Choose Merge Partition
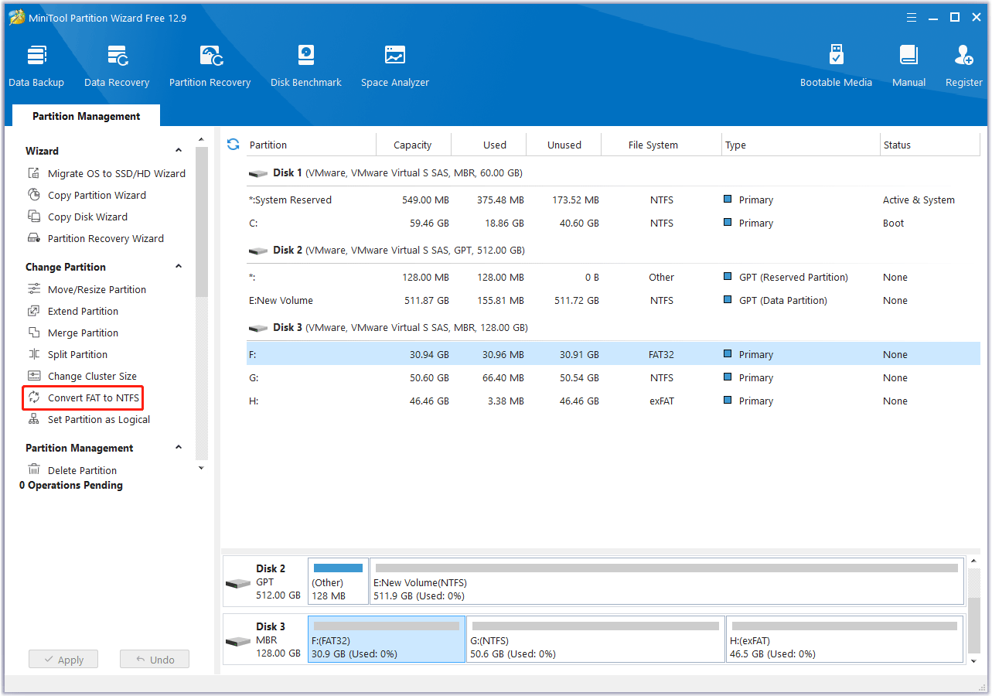The height and width of the screenshot is (696, 992). (x=73, y=333)
